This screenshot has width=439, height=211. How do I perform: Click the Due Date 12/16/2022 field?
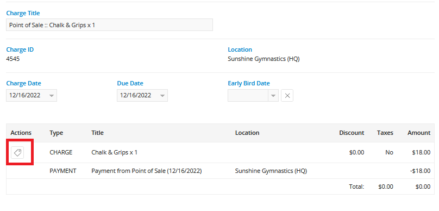(x=142, y=96)
